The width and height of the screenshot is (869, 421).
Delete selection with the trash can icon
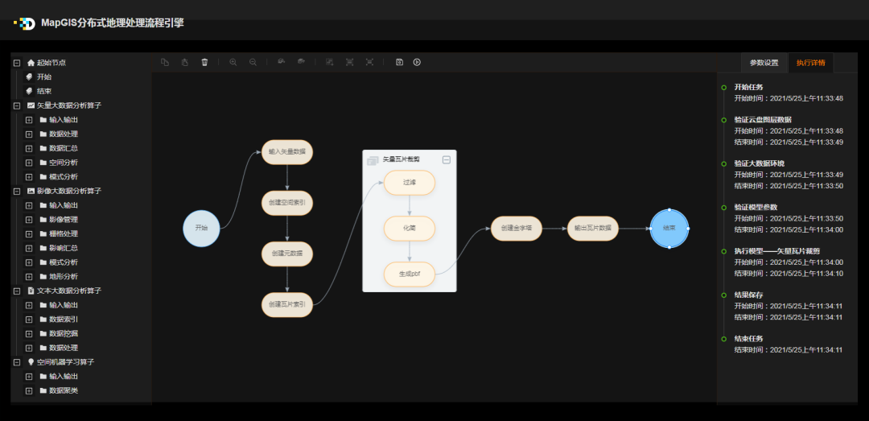(204, 62)
